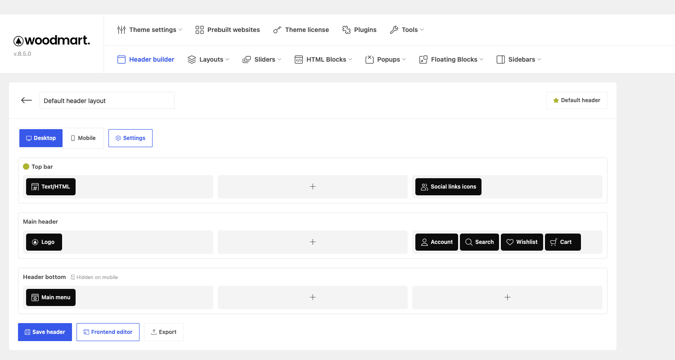This screenshot has height=360, width=675.
Task: Switch to Desktop view
Action: 41,138
